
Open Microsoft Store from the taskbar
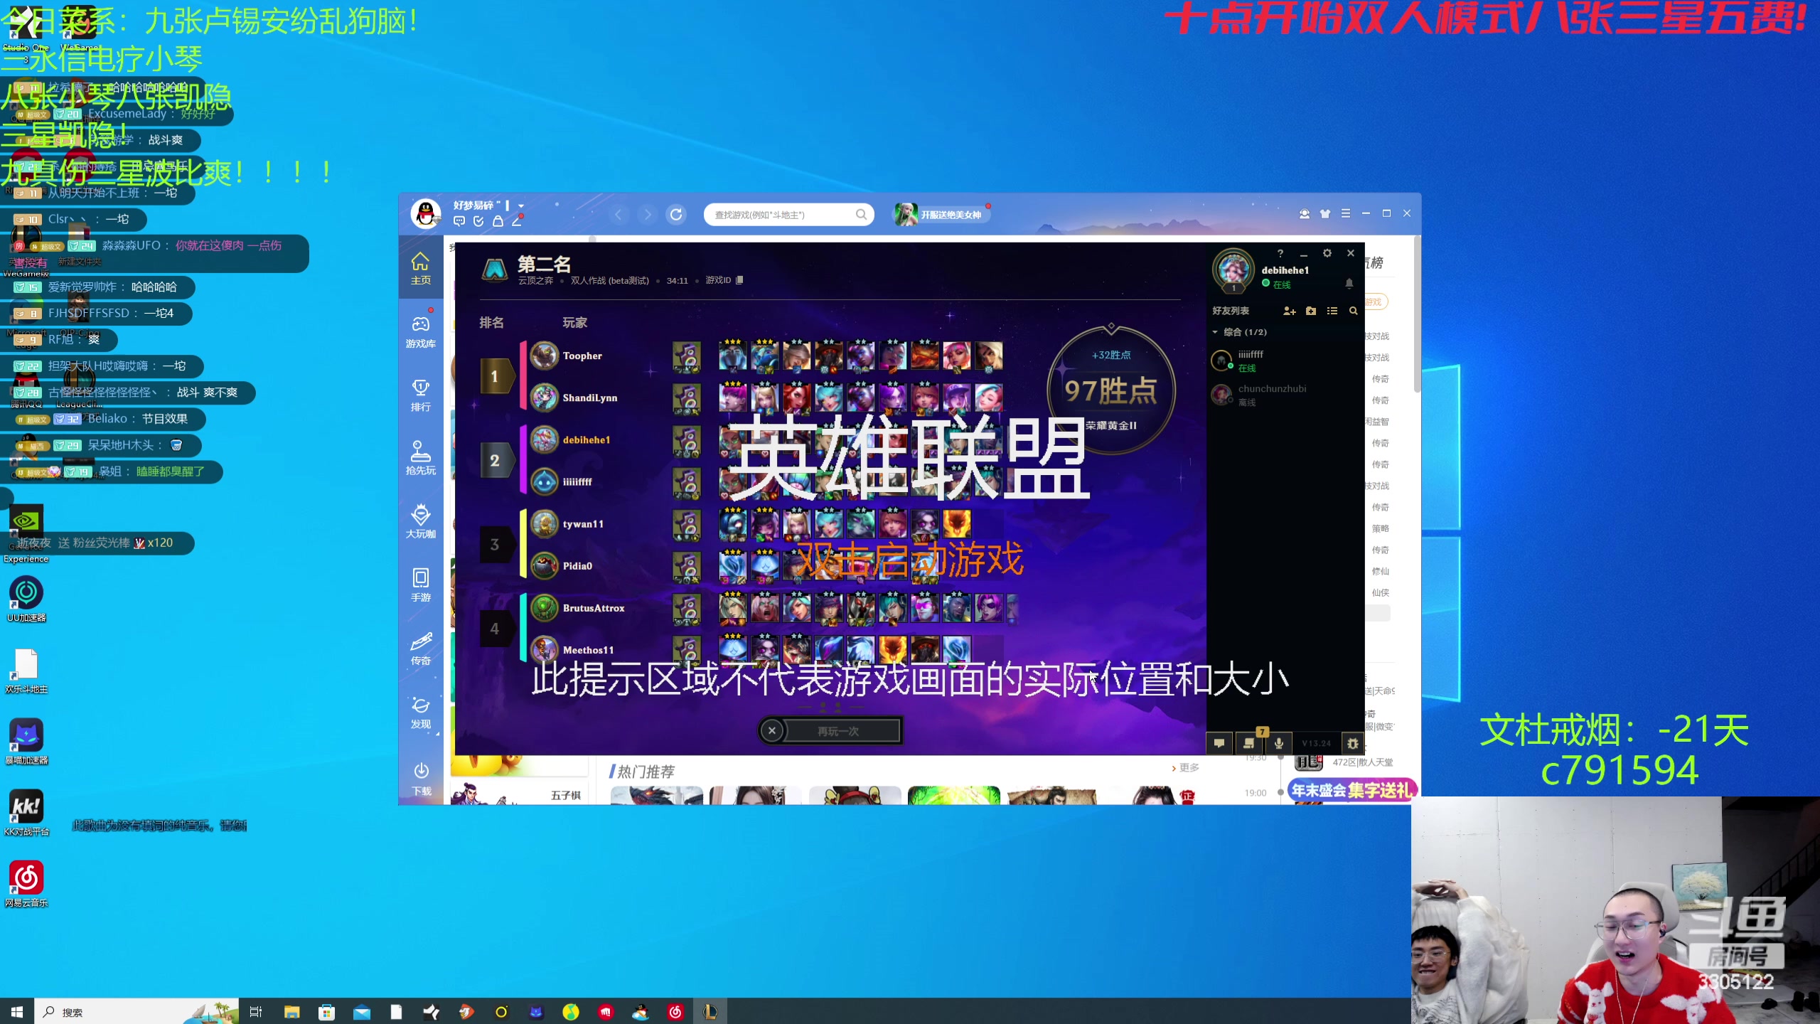point(326,1011)
